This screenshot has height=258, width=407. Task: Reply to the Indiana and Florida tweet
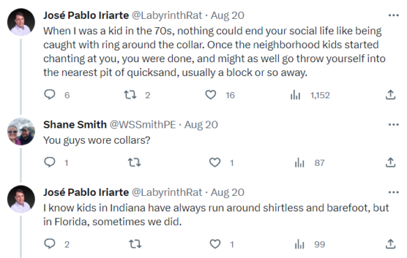(49, 244)
